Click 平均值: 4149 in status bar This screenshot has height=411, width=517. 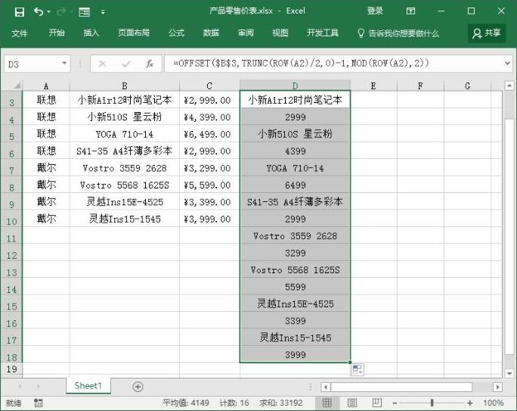pos(186,403)
